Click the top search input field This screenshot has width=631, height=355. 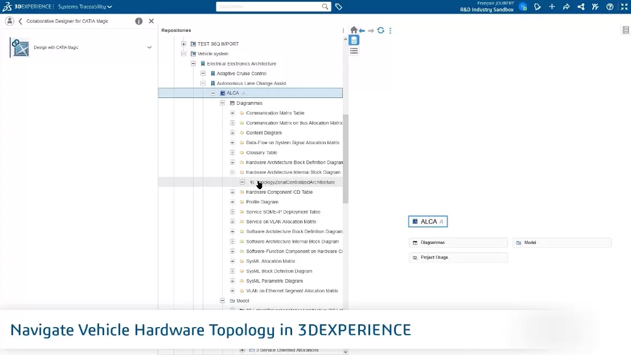(268, 7)
